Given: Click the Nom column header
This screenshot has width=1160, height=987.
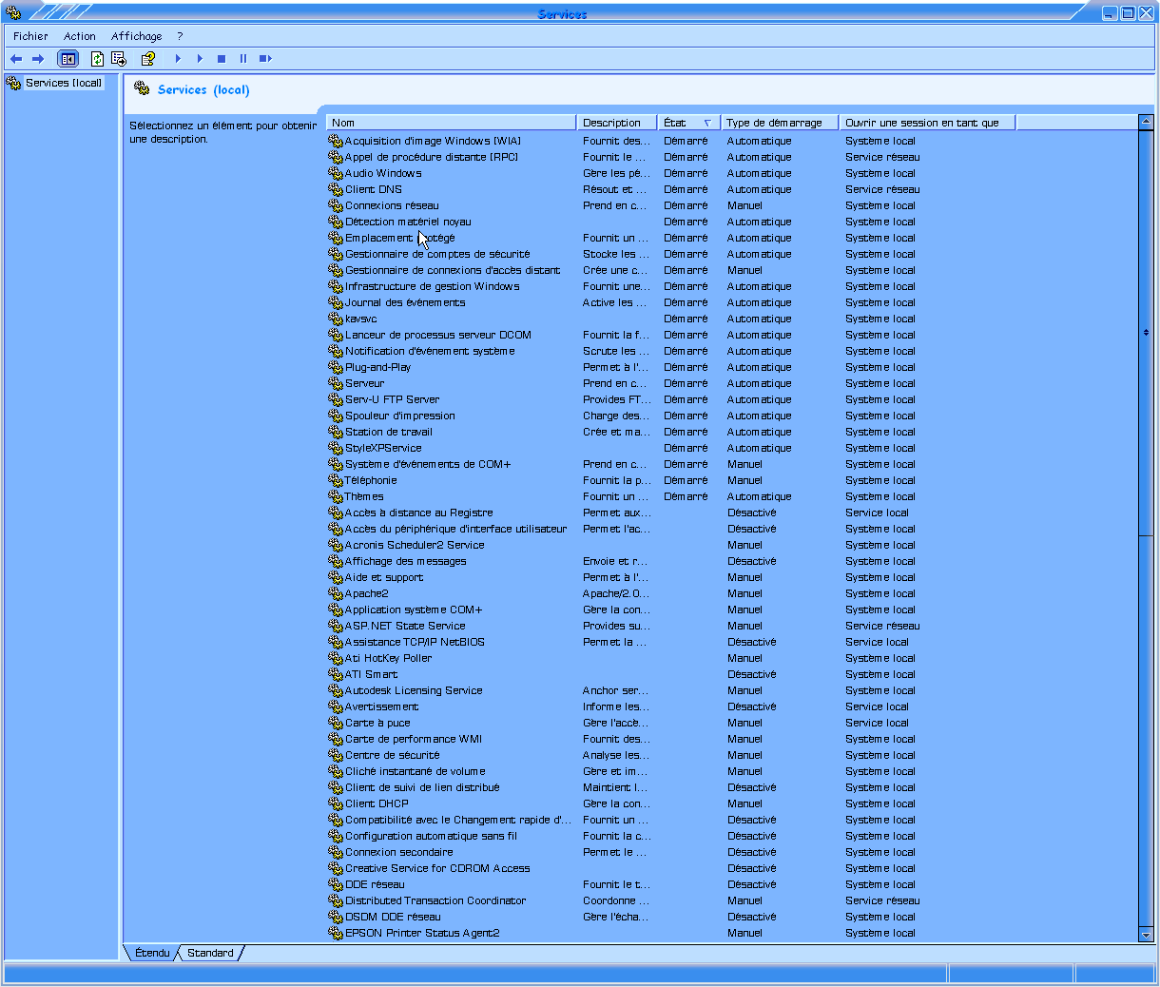Looking at the screenshot, I should [x=451, y=123].
